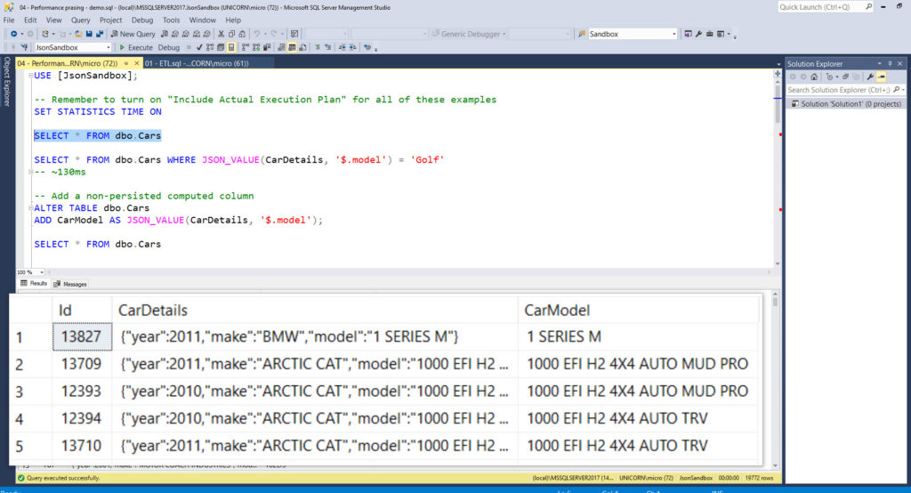Click the Results to Text icon
Image resolution: width=911 pixels, height=493 pixels.
click(281, 48)
